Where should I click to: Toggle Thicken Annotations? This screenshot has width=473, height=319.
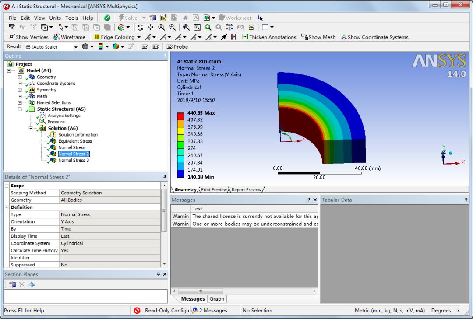click(269, 37)
